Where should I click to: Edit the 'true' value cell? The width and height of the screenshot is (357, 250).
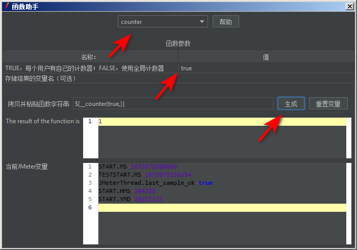(x=265, y=68)
